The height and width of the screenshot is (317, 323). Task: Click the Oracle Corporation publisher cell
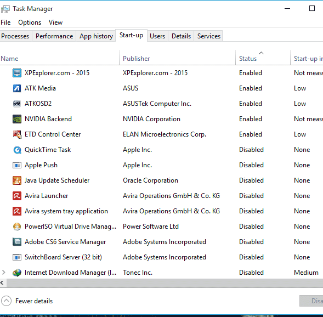coord(150,180)
